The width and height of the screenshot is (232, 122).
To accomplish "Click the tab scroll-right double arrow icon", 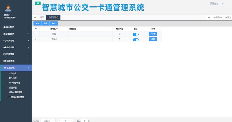I will point(209,17).
